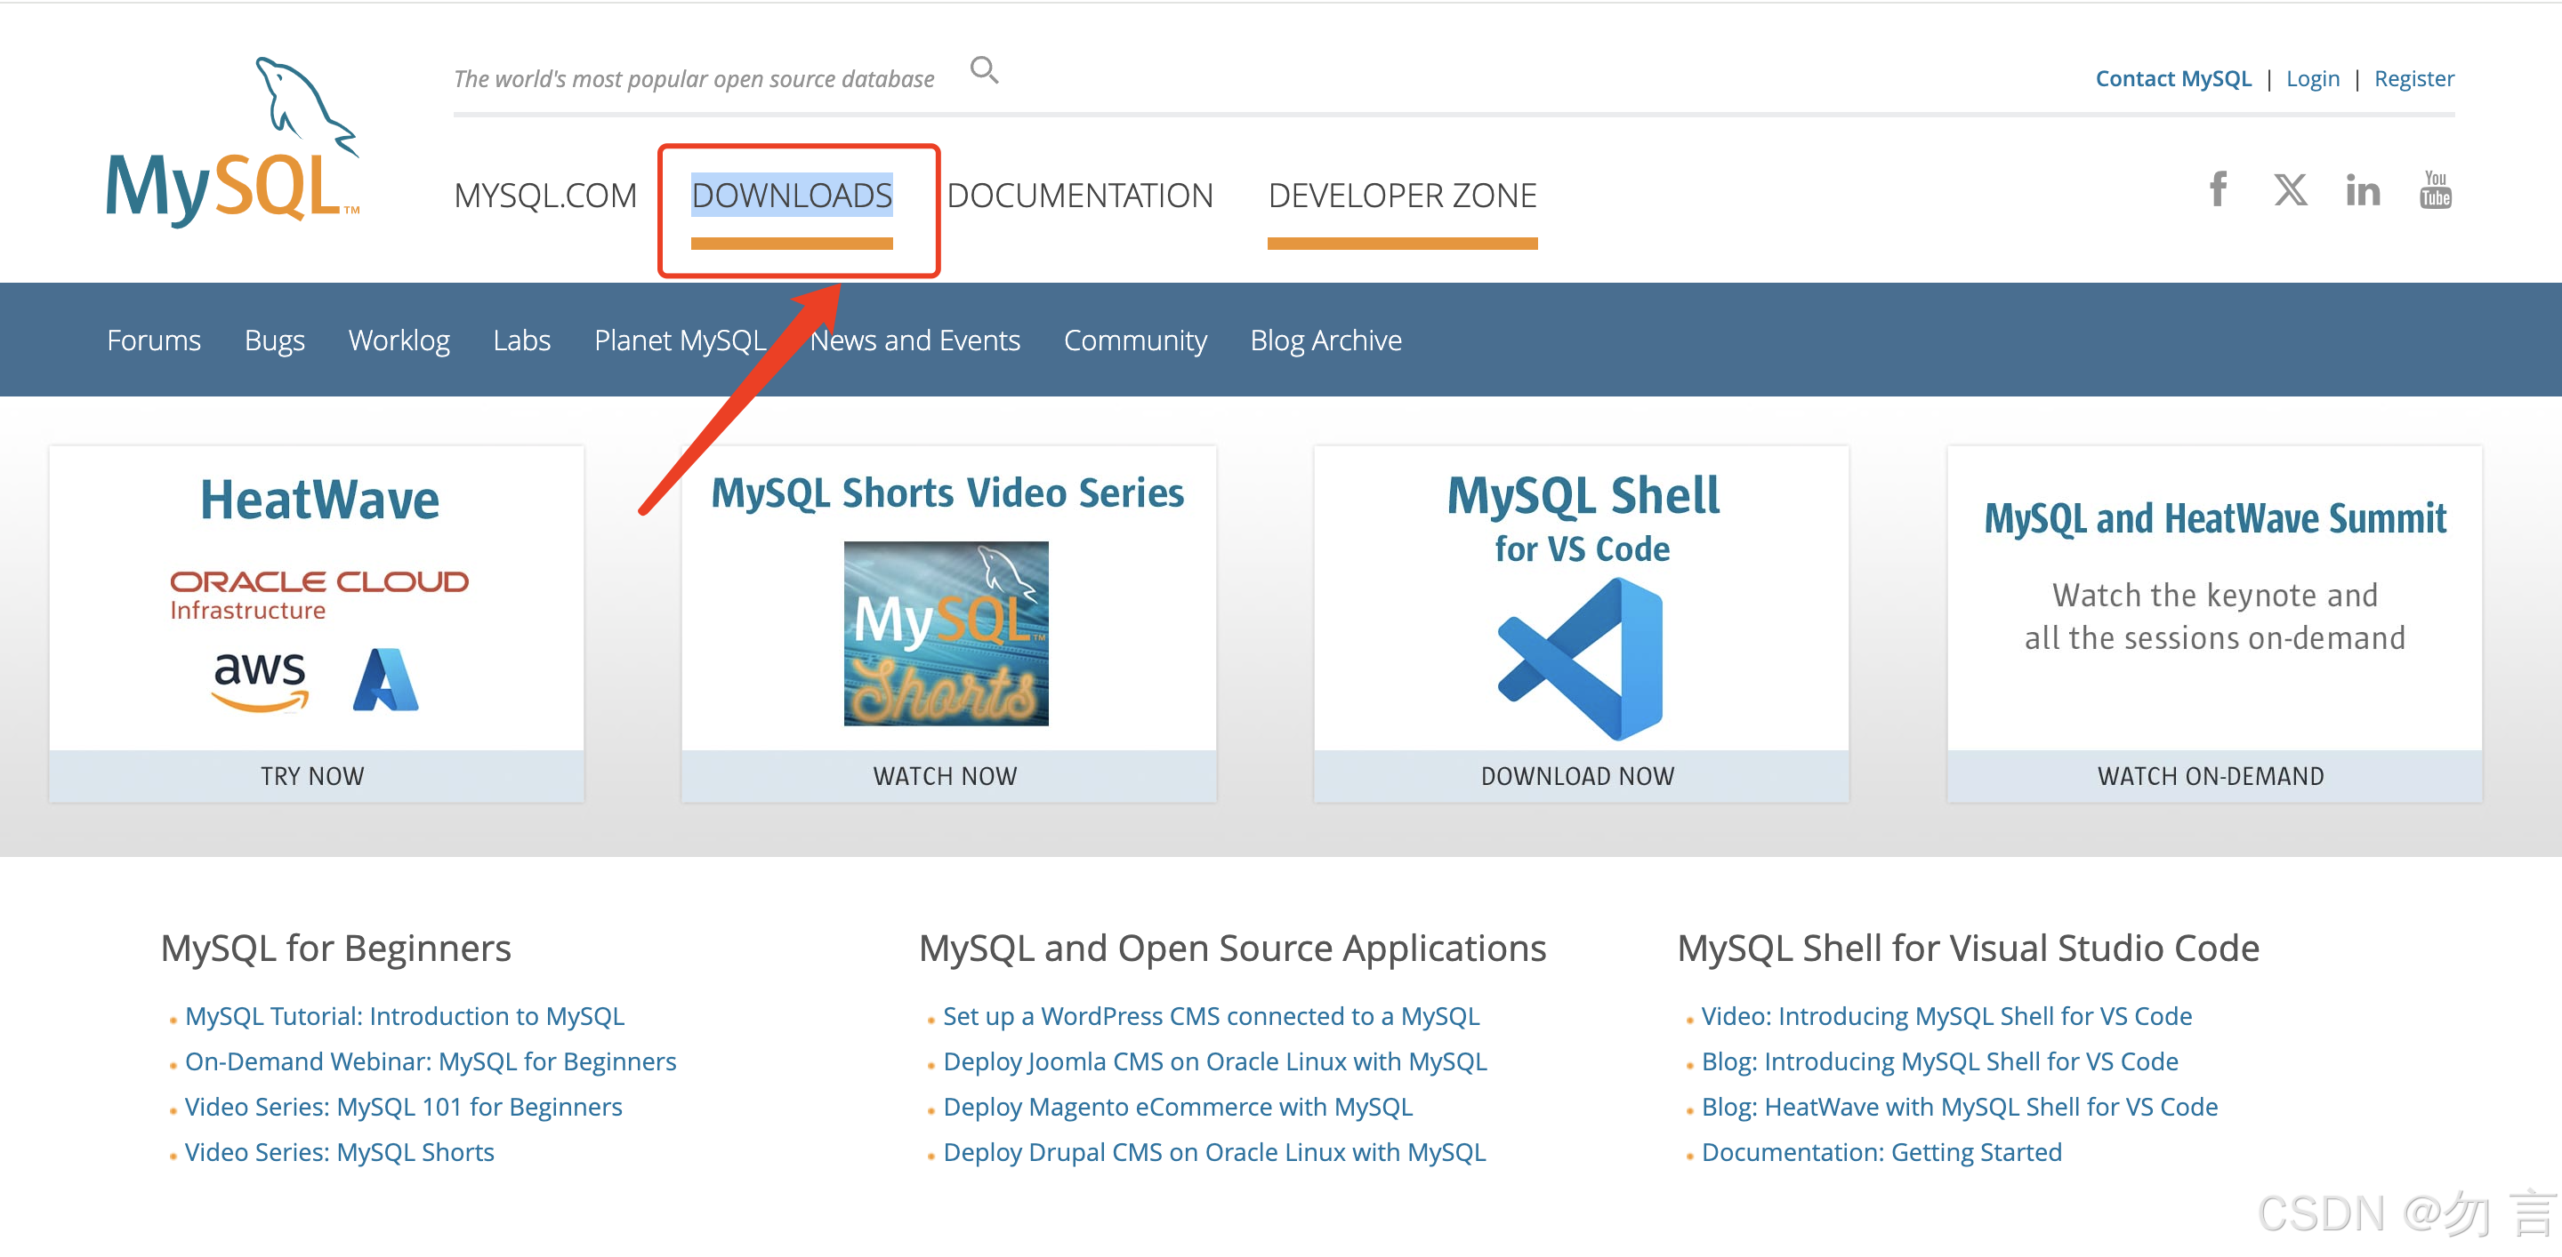Click the Oracle Cloud Infrastructure logo

(319, 596)
